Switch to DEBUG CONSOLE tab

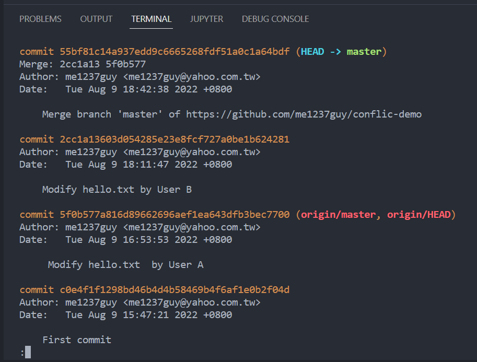click(x=275, y=19)
